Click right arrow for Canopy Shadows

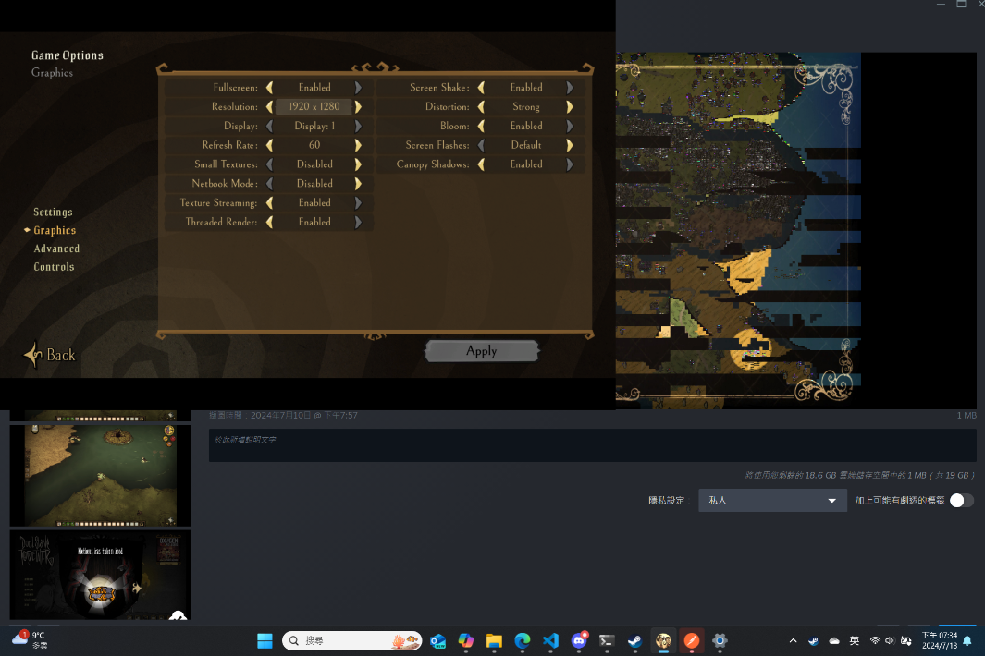(570, 164)
